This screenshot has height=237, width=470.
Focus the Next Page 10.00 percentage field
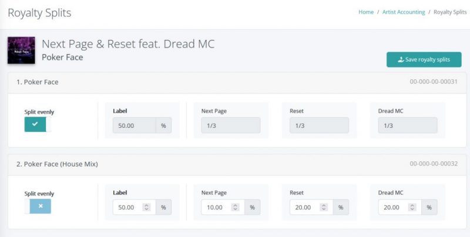223,207
